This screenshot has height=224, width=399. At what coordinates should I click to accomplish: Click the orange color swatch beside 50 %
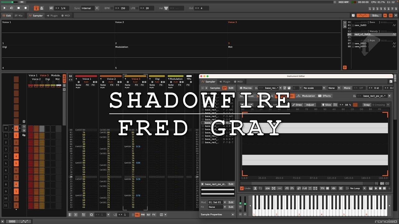(355, 105)
